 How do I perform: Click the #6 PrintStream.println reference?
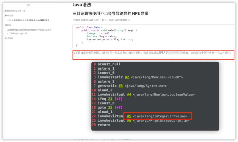tap(129, 120)
